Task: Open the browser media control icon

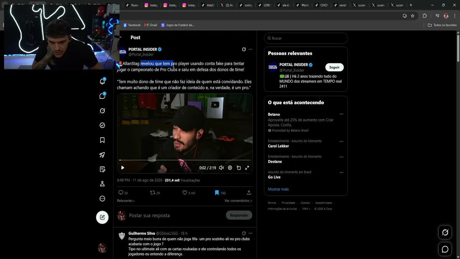Action: (x=437, y=16)
